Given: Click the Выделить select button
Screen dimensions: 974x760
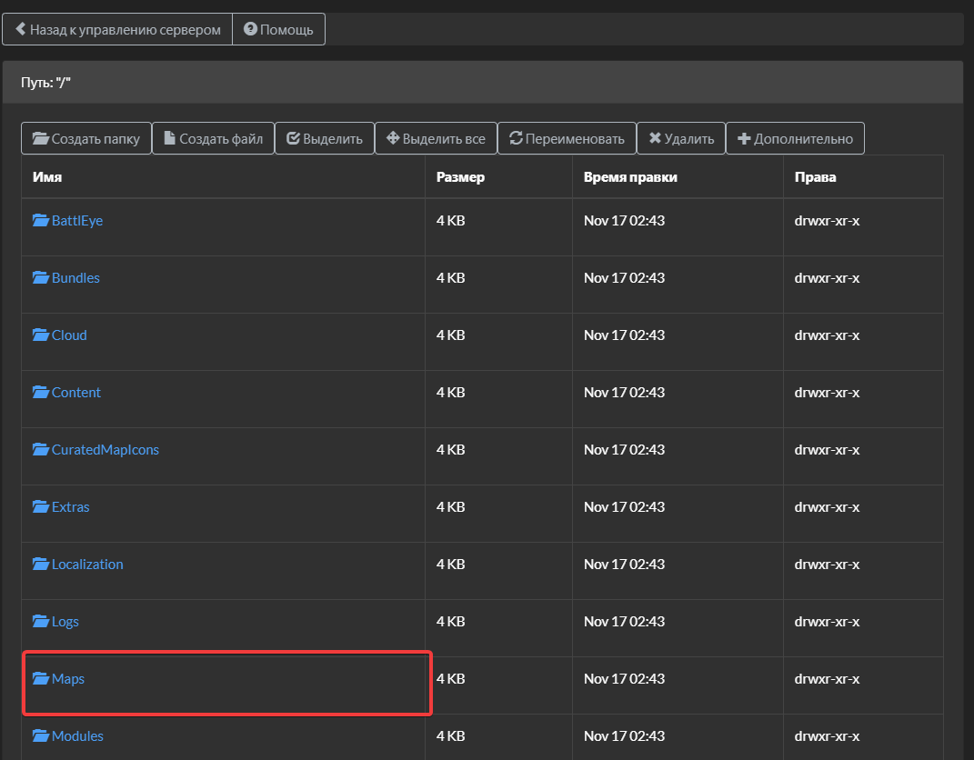Looking at the screenshot, I should pos(325,138).
